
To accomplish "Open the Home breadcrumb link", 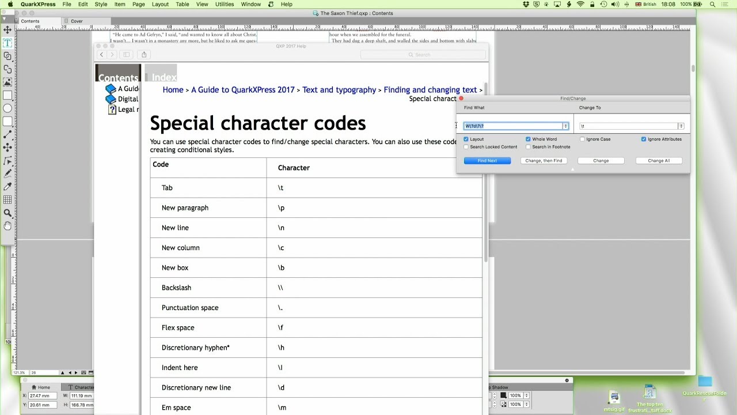I will tap(173, 90).
